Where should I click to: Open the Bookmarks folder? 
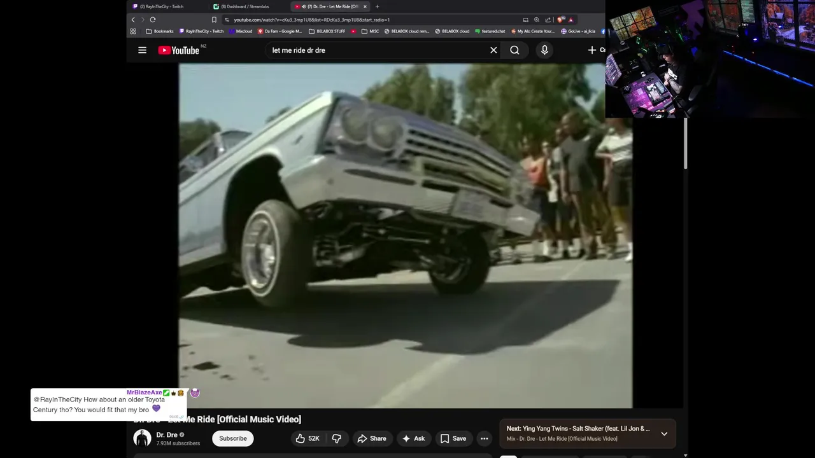point(160,31)
